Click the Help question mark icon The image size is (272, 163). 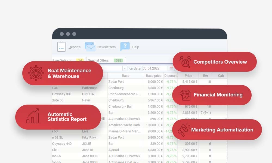[x=125, y=47]
